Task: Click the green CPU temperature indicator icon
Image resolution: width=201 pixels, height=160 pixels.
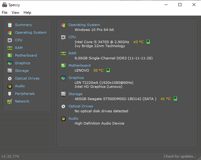Action: click(148, 42)
